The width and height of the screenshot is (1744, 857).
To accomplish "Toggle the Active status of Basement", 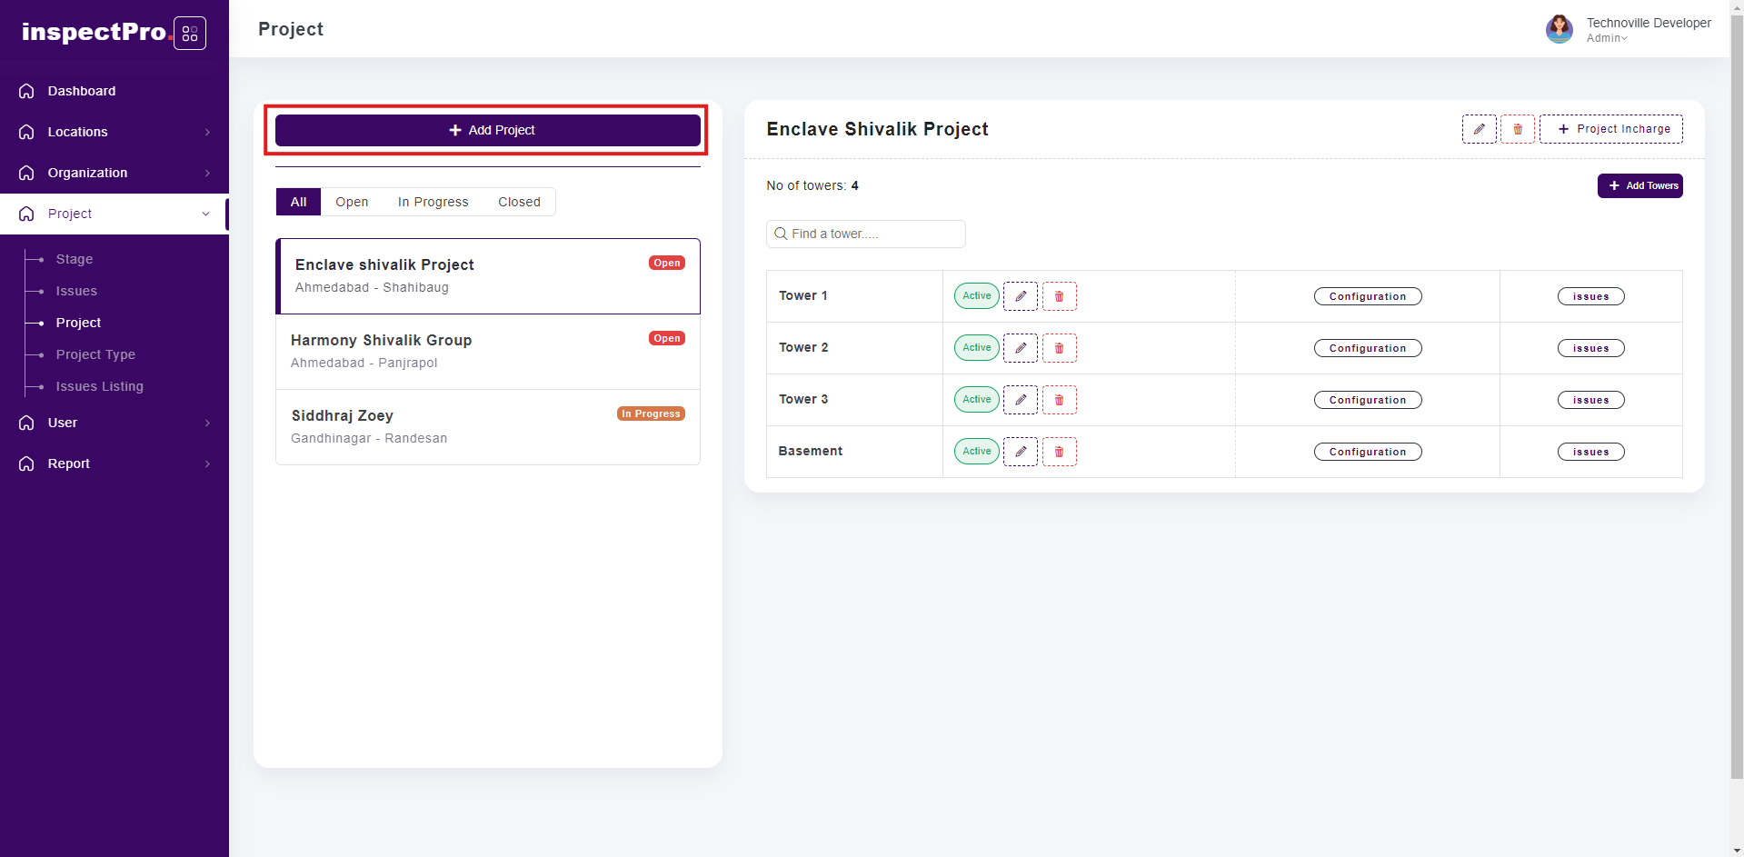I will click(x=976, y=452).
